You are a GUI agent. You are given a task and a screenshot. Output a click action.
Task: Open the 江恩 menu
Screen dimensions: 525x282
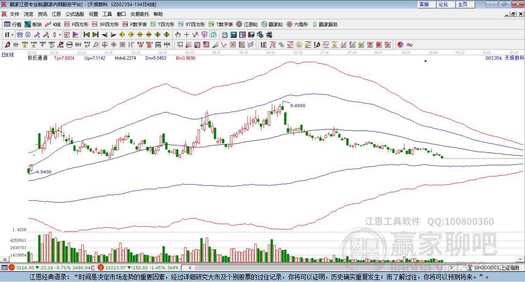click(56, 14)
